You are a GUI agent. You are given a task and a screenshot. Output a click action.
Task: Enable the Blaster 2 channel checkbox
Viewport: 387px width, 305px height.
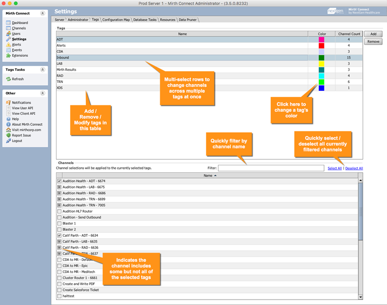(59, 230)
